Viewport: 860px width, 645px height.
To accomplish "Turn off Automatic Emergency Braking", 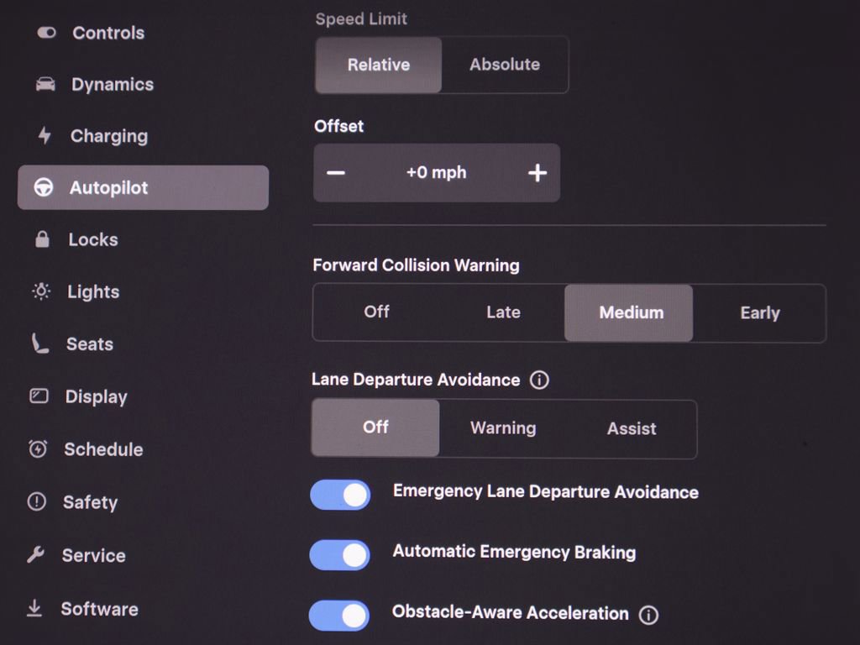I will (339, 555).
